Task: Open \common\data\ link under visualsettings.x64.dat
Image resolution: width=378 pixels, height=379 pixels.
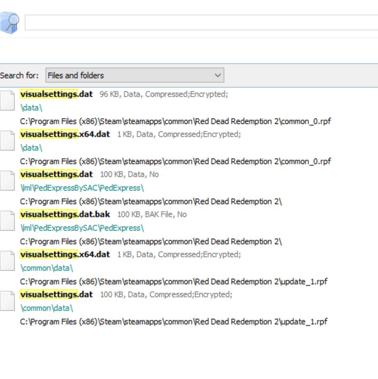Action: (47, 268)
